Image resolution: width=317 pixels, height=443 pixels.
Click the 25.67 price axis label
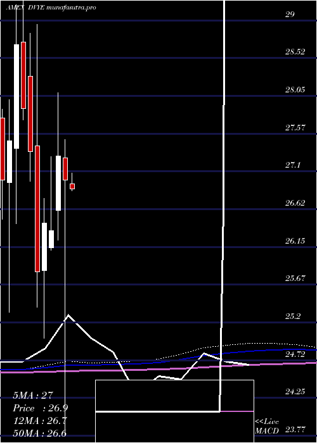tap(295, 278)
